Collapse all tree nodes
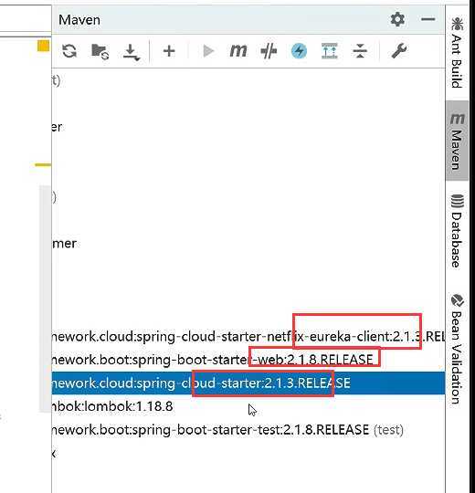Viewport: 475px width, 493px height. 360,51
